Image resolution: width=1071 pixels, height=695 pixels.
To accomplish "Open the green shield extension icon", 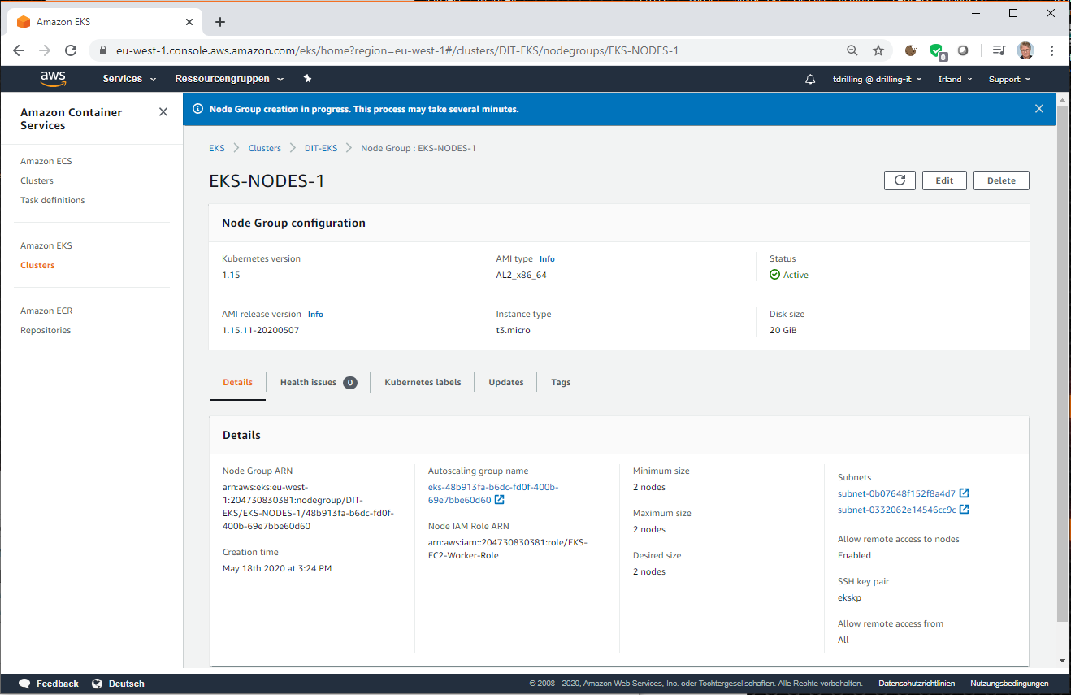I will click(938, 51).
